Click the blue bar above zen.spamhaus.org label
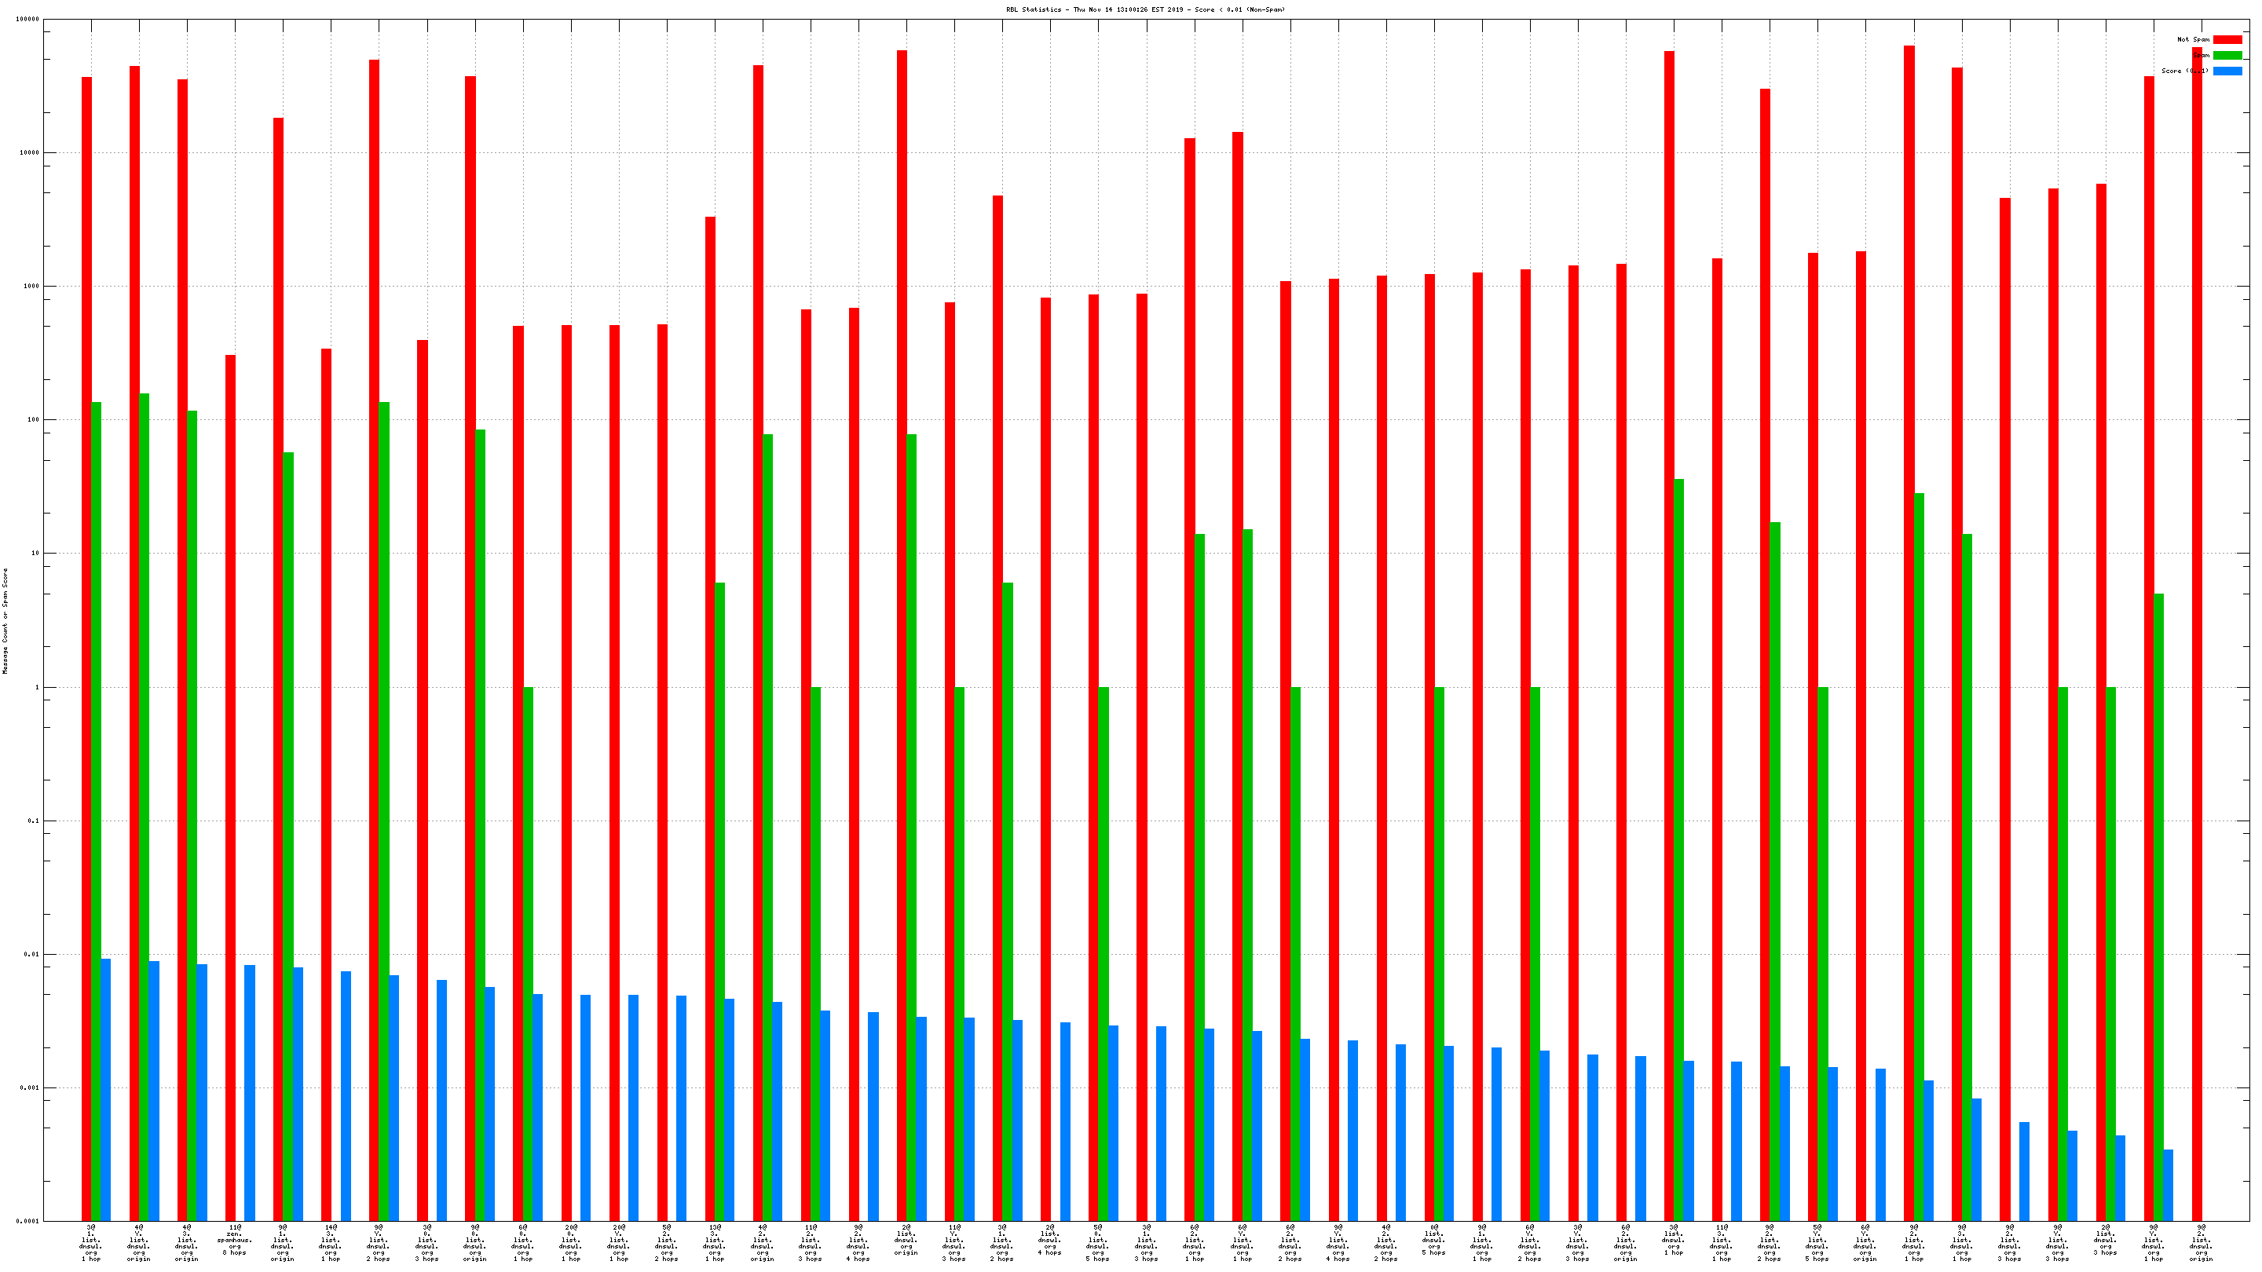This screenshot has height=1272, width=2262. [x=250, y=1093]
